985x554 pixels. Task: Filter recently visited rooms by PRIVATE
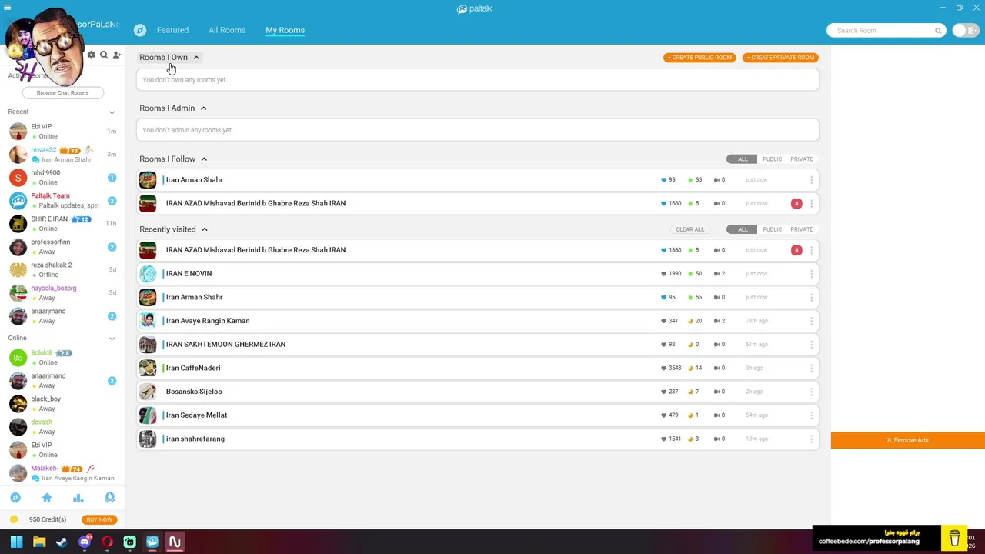[x=801, y=229]
